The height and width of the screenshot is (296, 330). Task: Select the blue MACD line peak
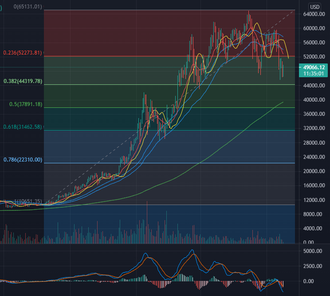pos(192,250)
